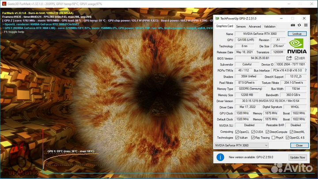
Task: Toggle the PhysX checkbox
Action: pos(273,138)
